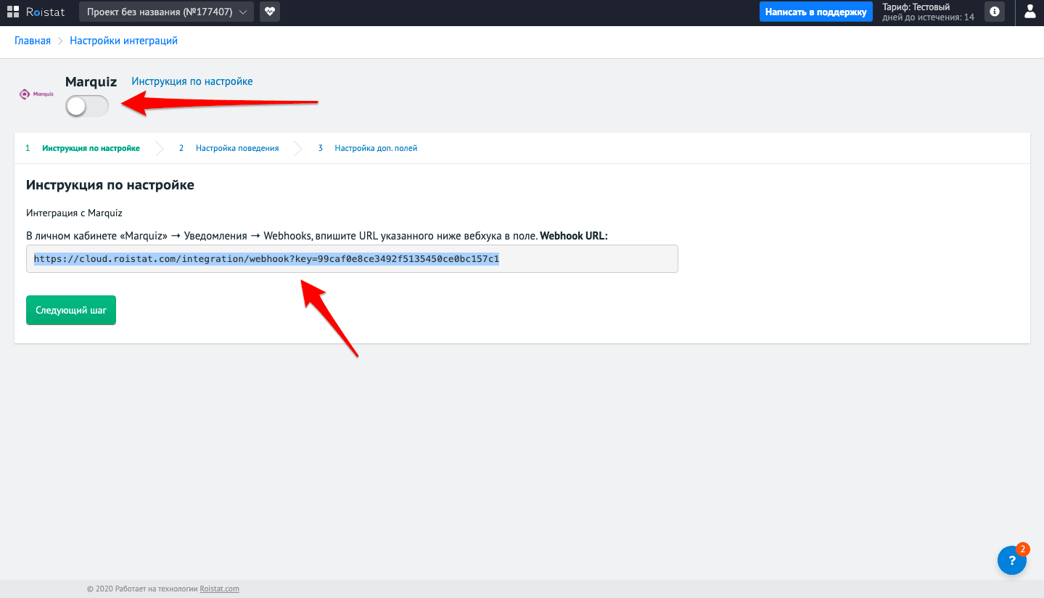1044x598 pixels.
Task: Click the Следующий шаг button
Action: 71,310
